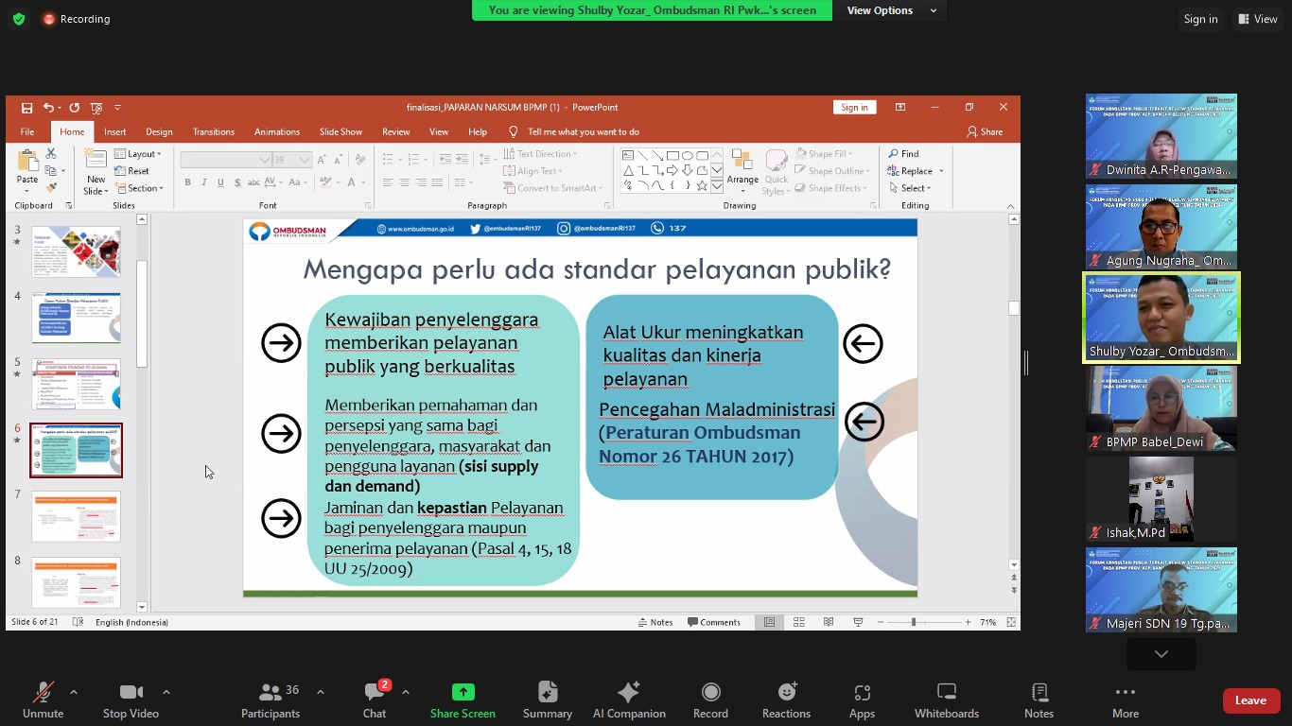Viewport: 1292px width, 726px height.
Task: Open the Animations ribbon tab
Action: 276,132
